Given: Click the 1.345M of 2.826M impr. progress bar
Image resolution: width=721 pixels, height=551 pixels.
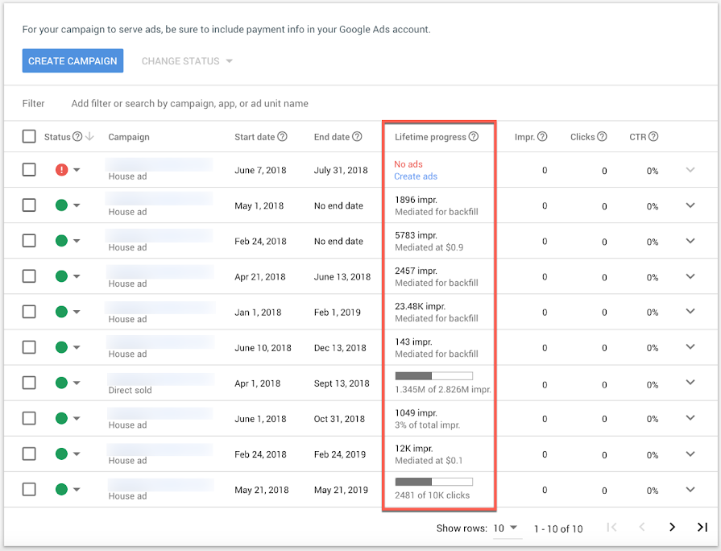Looking at the screenshot, I should (x=433, y=375).
